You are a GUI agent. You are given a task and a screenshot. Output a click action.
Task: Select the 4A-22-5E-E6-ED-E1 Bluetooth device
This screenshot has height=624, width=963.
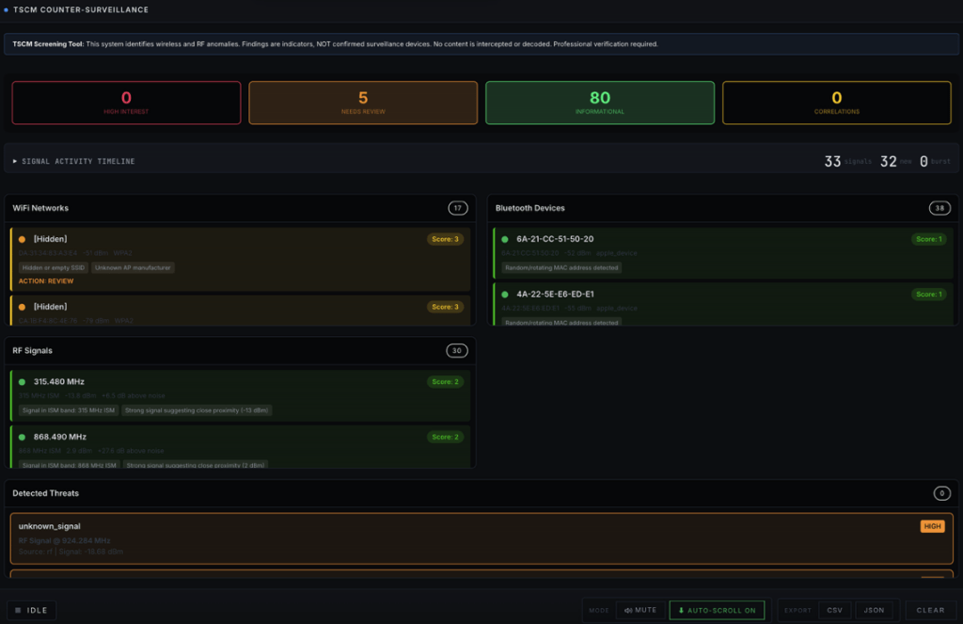(x=555, y=294)
